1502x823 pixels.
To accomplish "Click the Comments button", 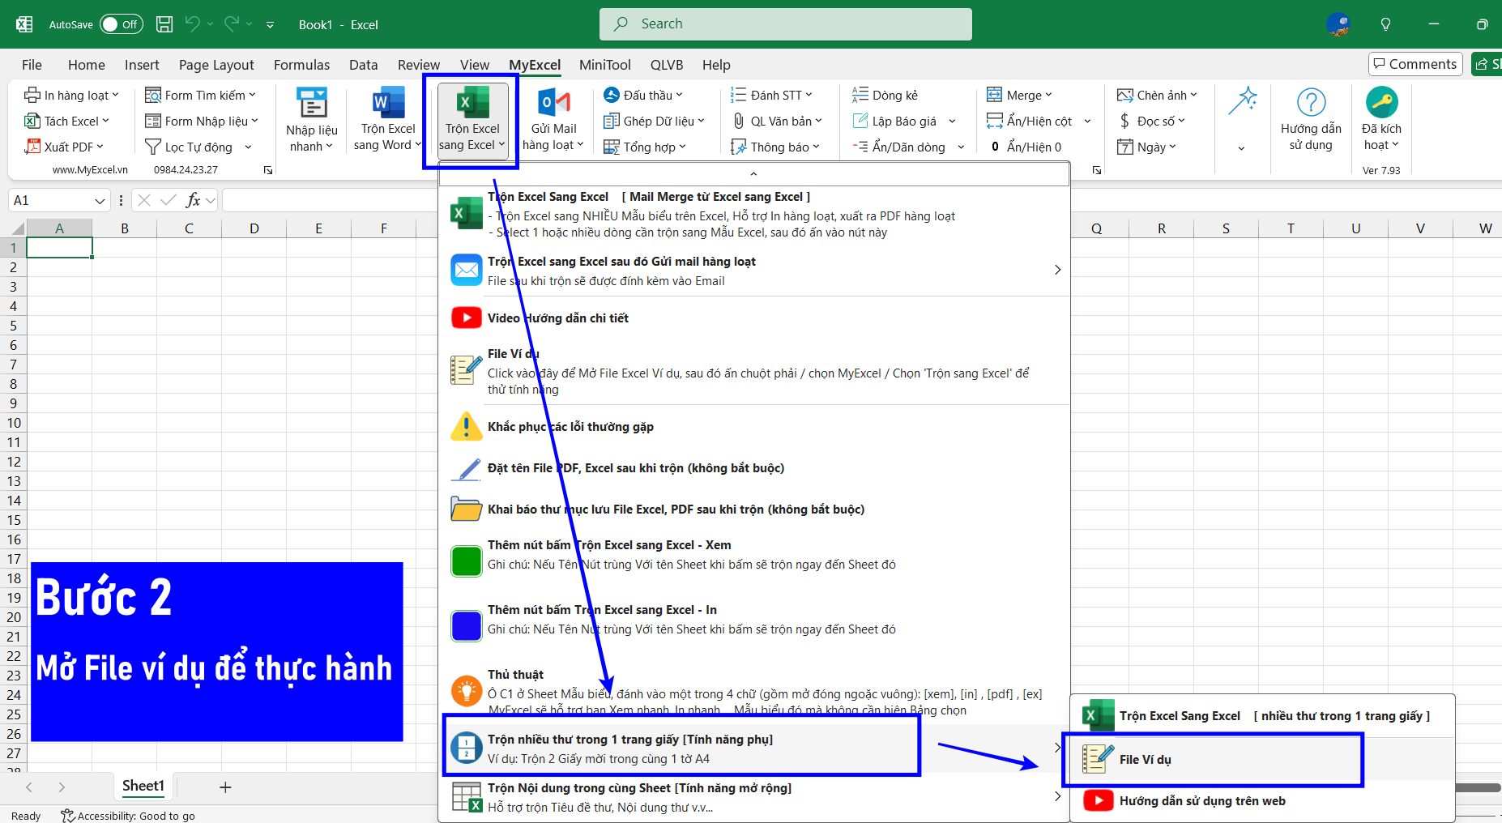I will tap(1415, 64).
